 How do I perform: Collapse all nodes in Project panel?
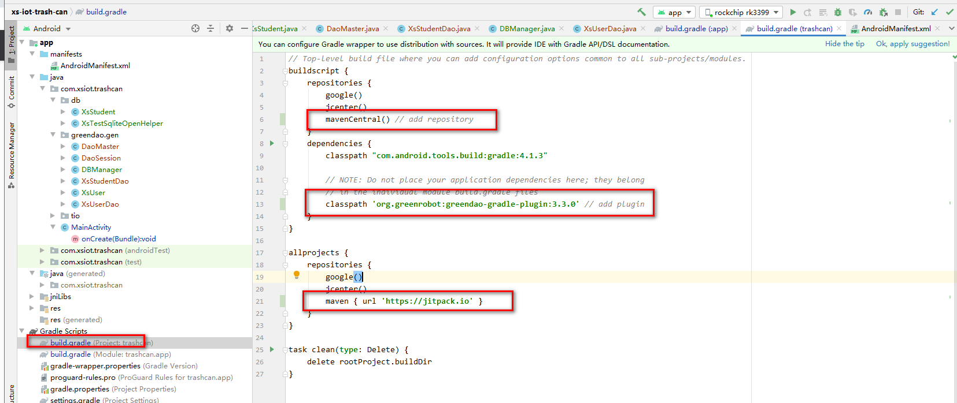click(210, 28)
